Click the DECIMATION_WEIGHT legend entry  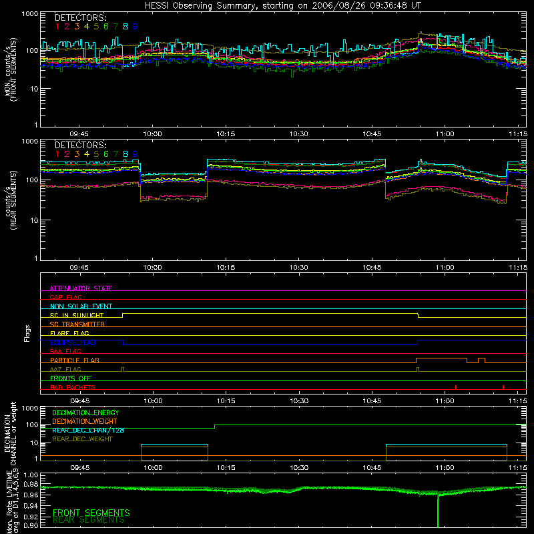[x=85, y=421]
